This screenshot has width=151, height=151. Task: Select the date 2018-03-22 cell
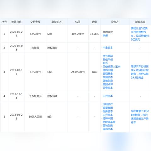[16, 117]
